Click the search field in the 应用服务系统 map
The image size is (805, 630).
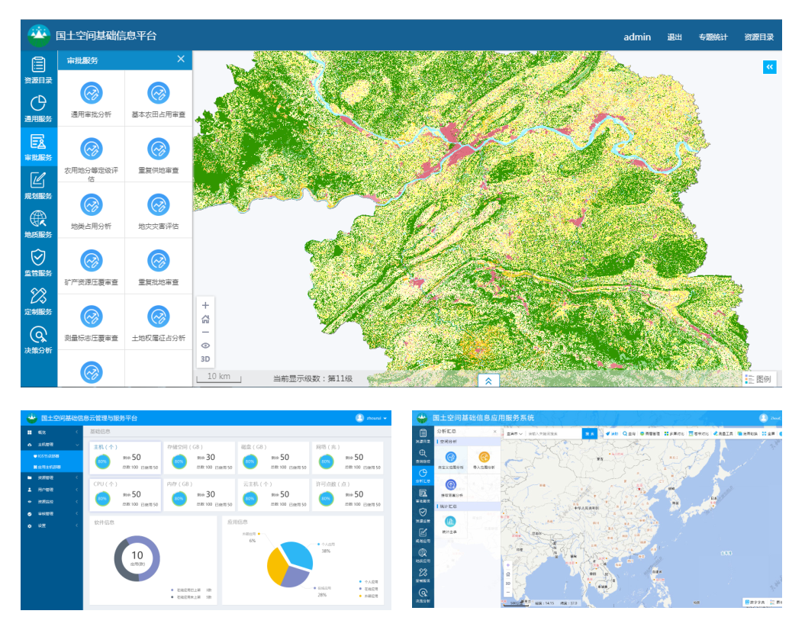pos(553,433)
